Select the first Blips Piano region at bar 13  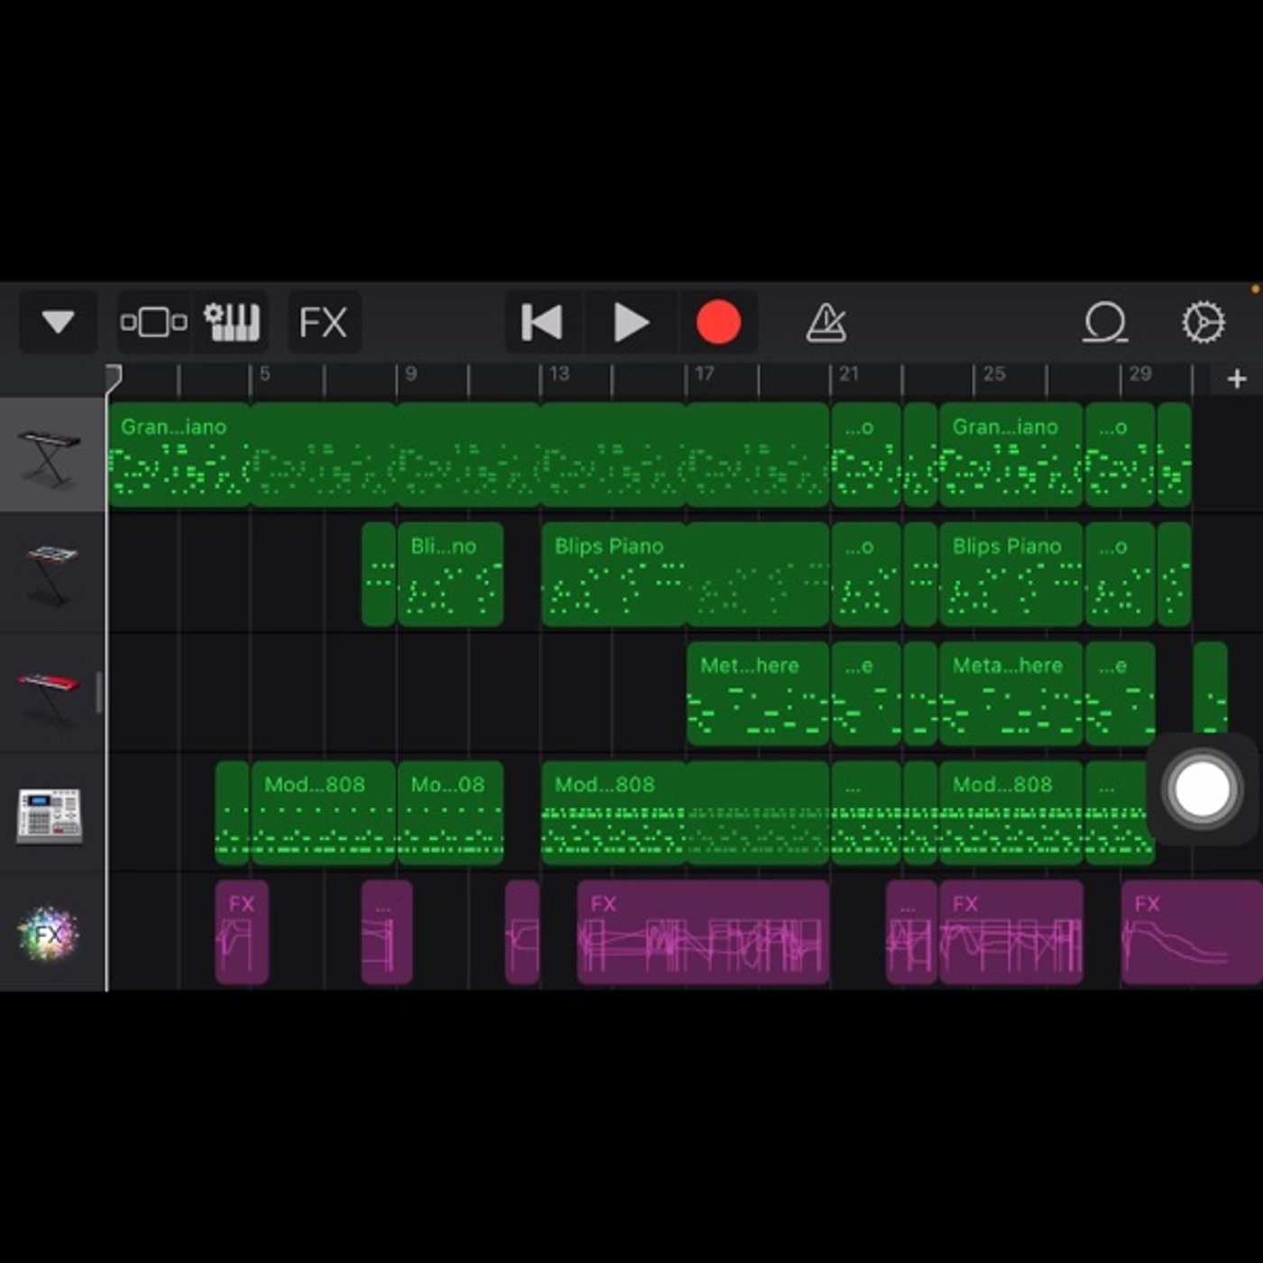click(613, 574)
